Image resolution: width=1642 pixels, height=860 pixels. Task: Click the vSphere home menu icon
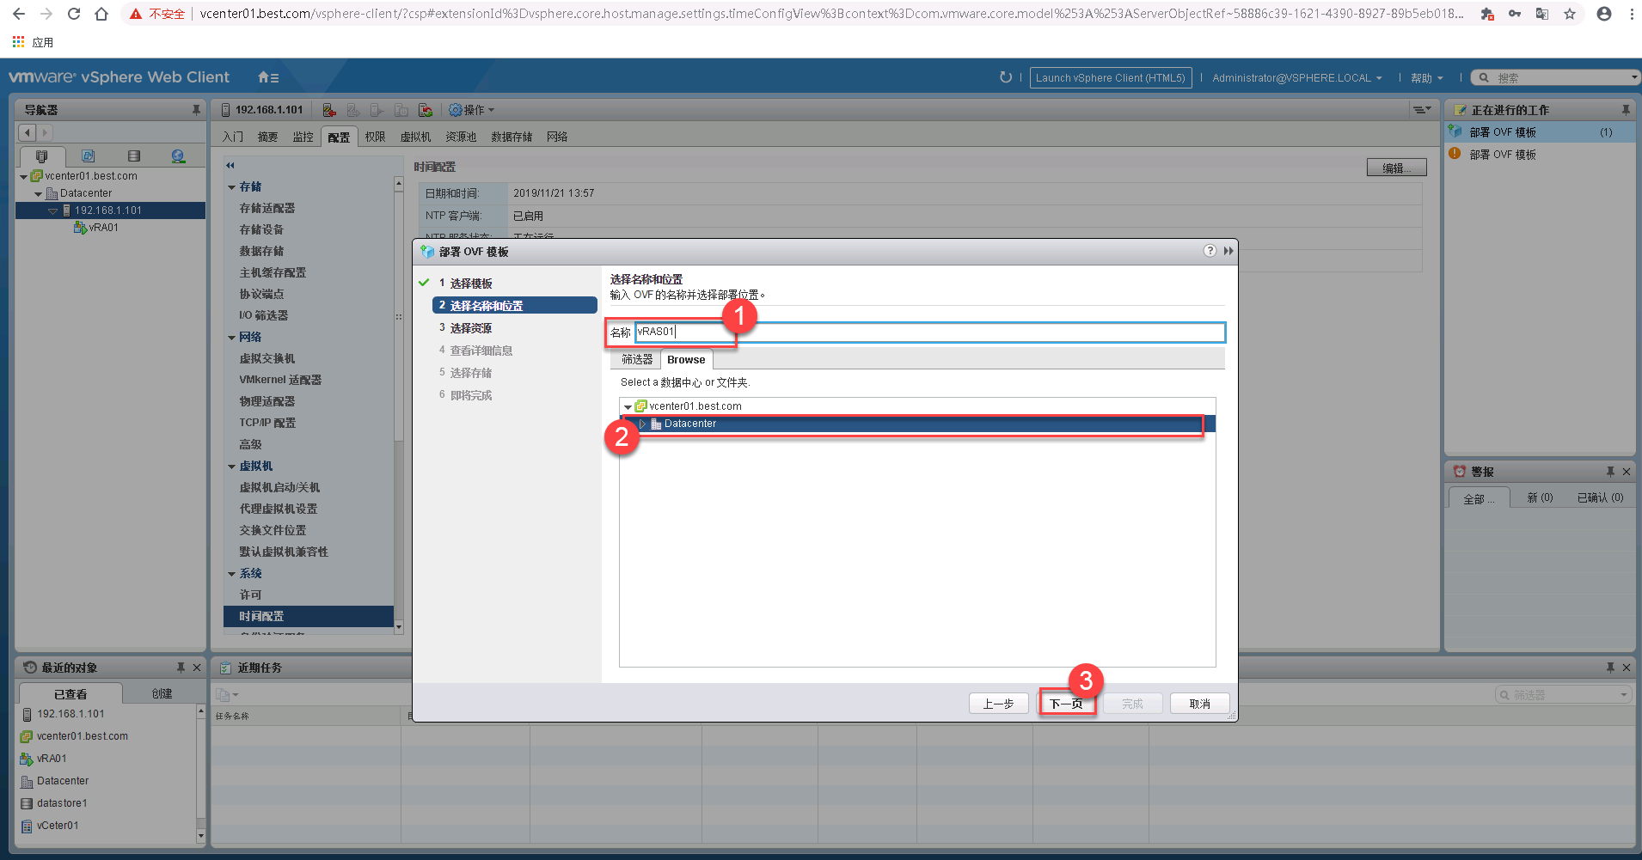[x=268, y=77]
